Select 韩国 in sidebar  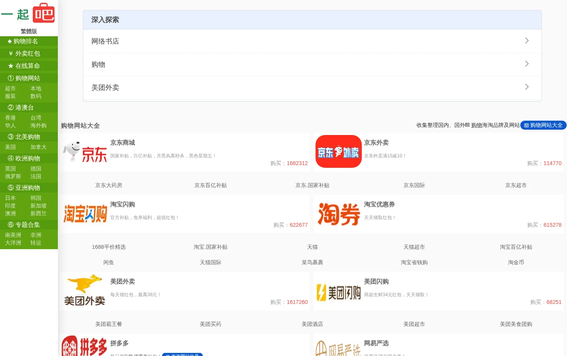point(36,198)
